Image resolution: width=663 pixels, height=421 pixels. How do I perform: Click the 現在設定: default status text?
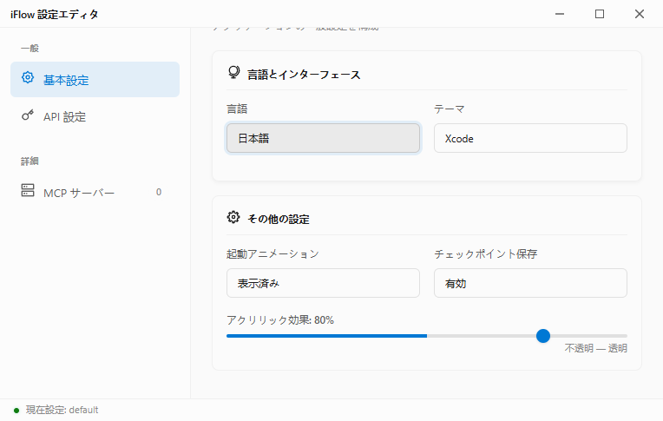coord(62,410)
